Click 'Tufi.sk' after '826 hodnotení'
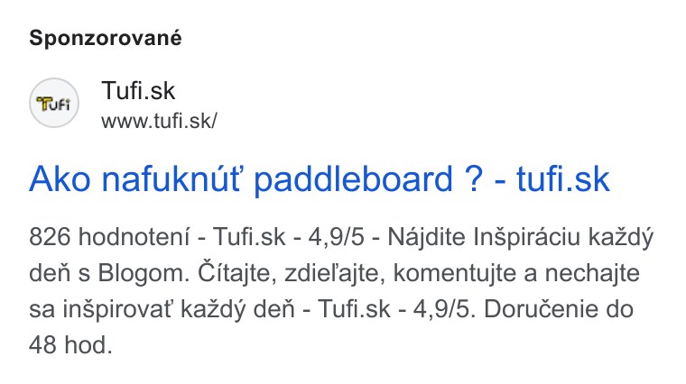 249,238
